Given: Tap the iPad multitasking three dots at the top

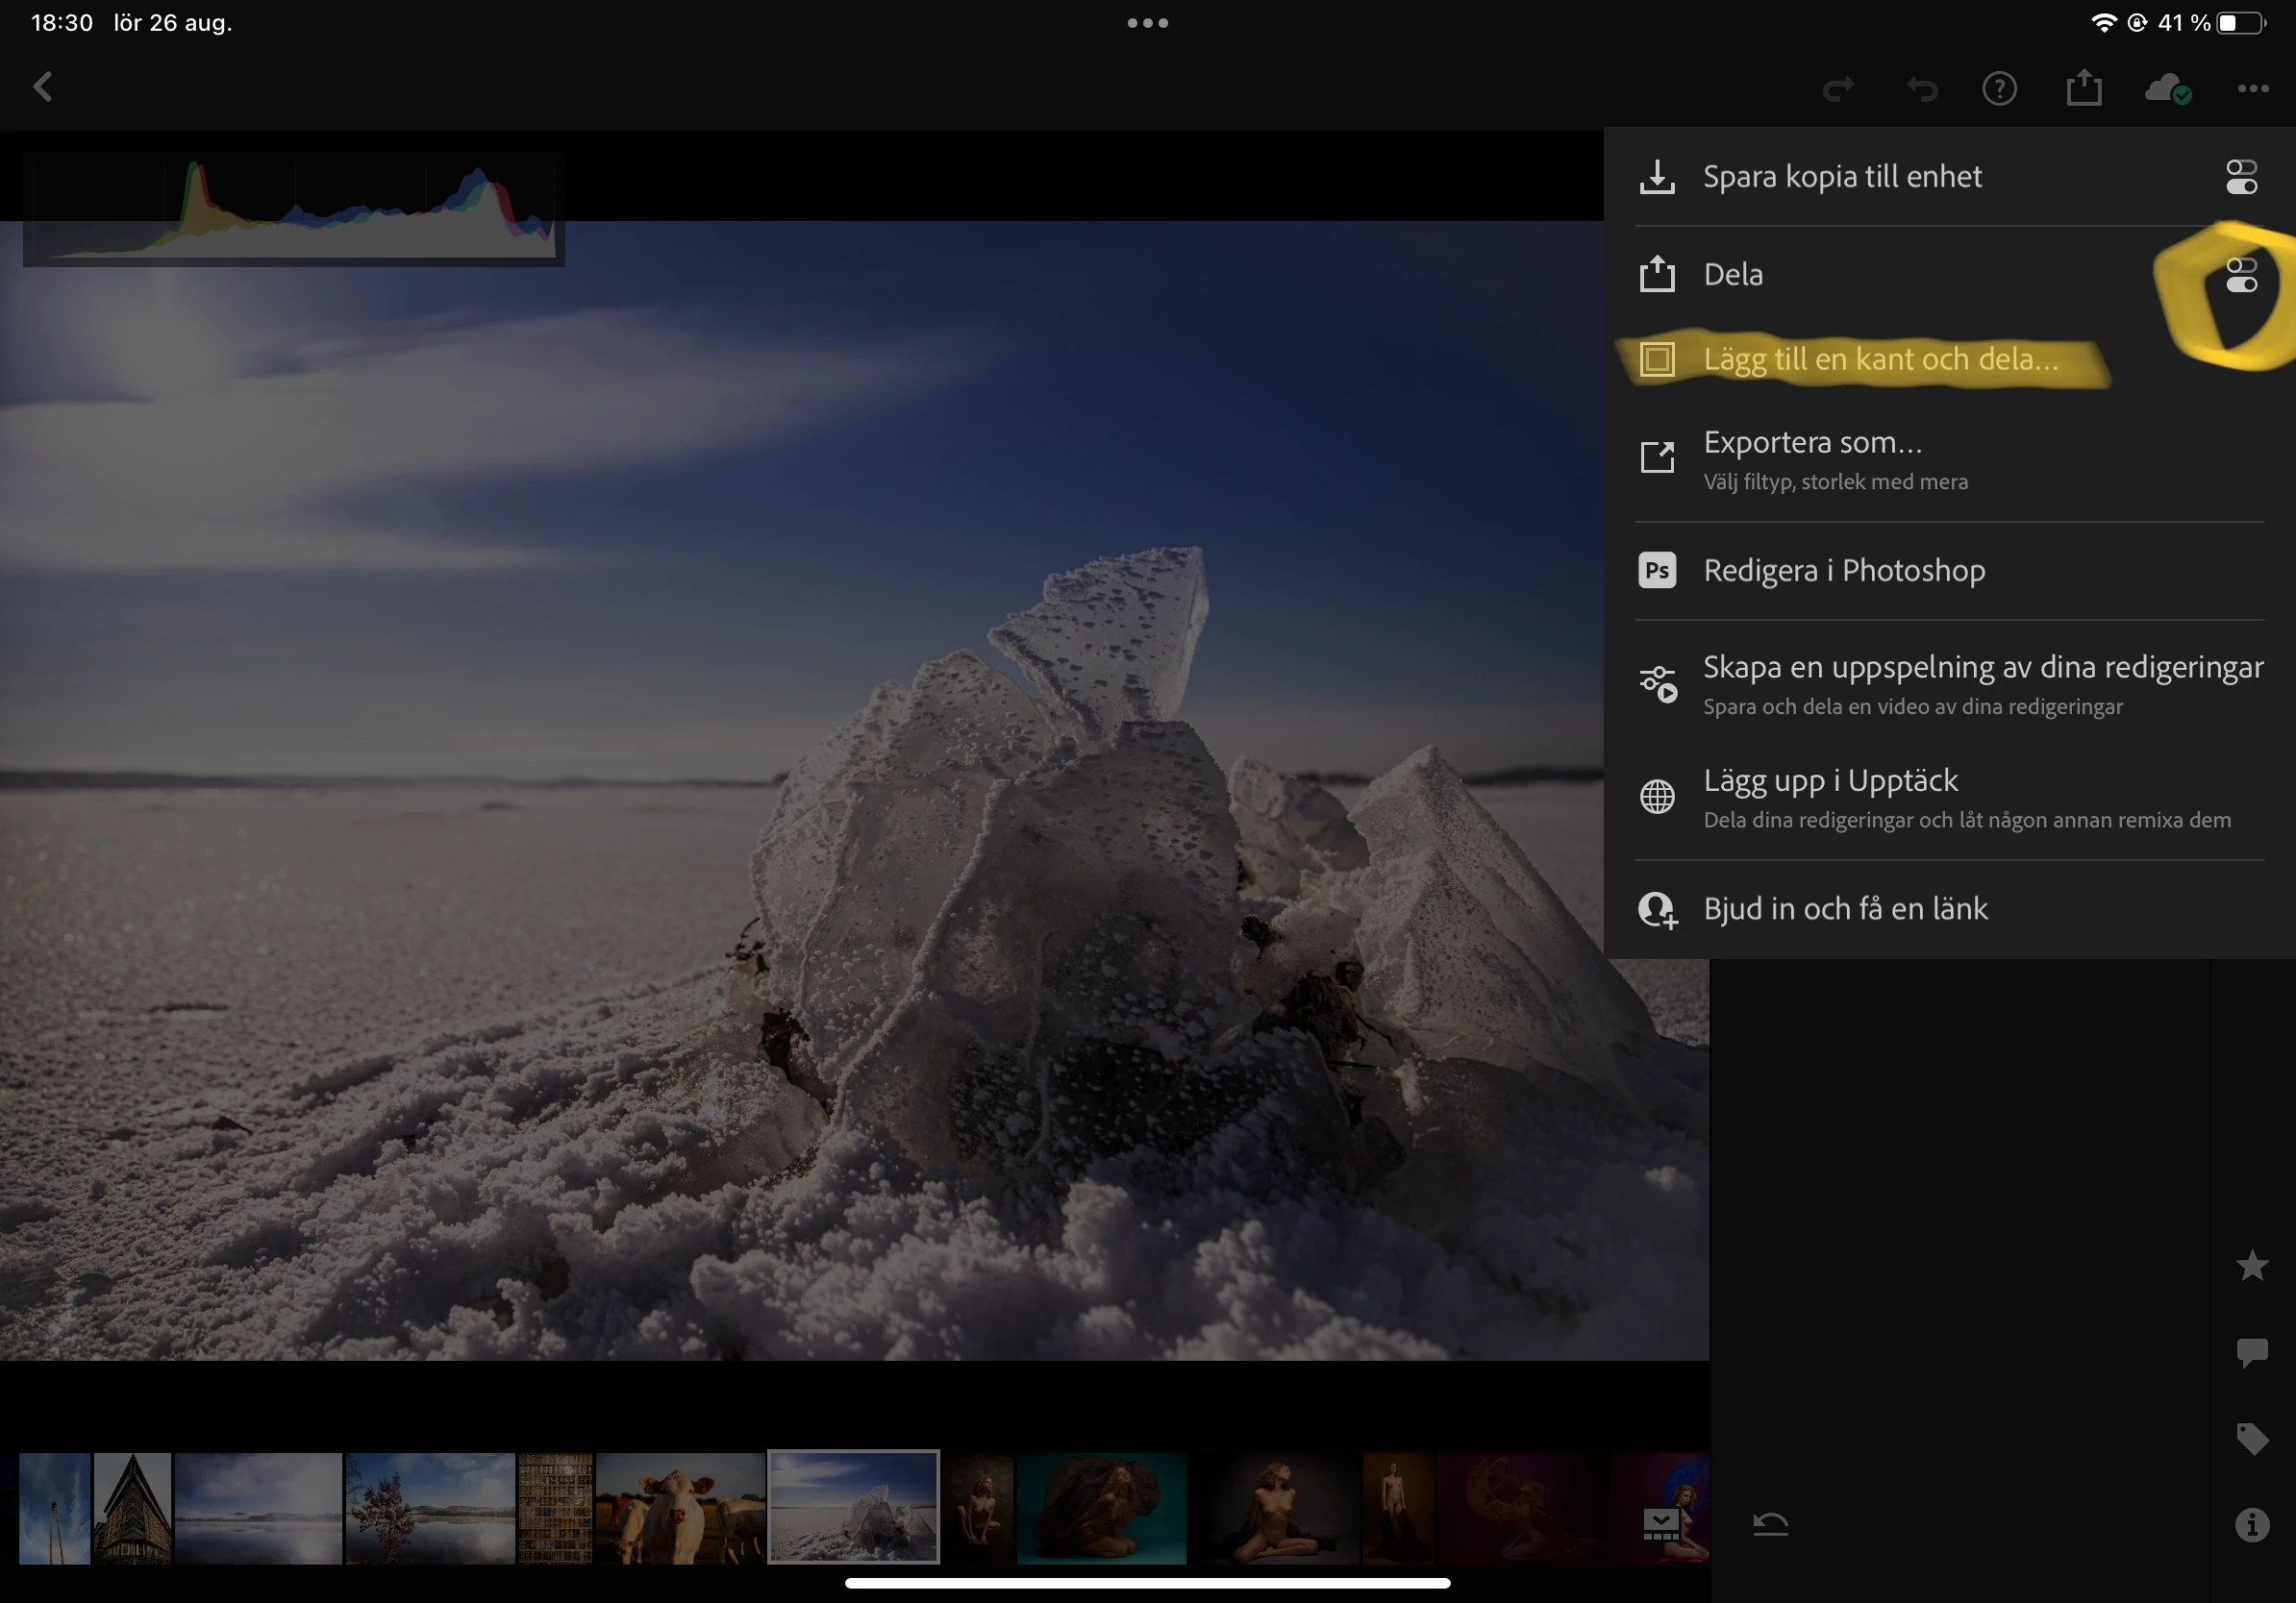Looking at the screenshot, I should (x=1147, y=23).
